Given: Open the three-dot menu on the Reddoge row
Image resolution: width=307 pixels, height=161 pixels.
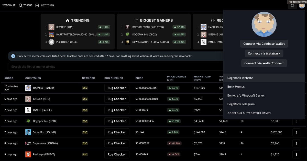Looking at the screenshot, I should click(296, 154).
